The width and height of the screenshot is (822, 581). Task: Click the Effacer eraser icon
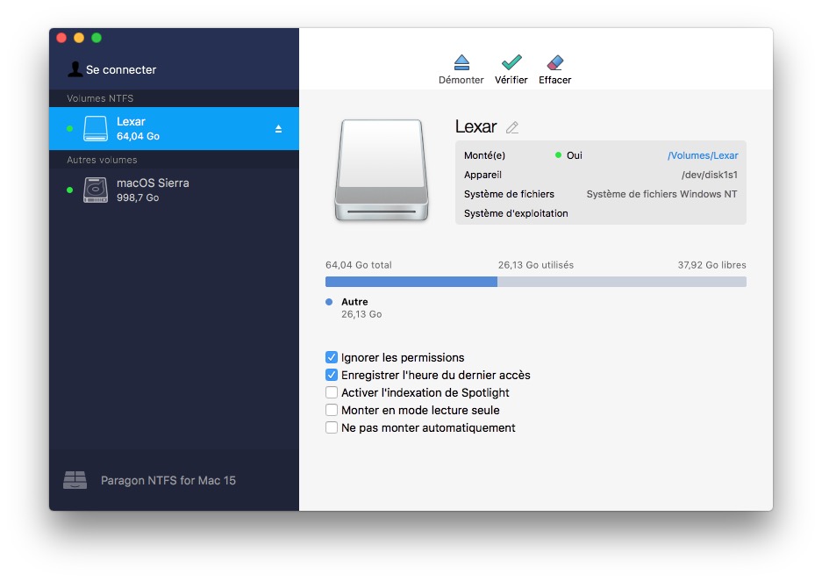point(554,62)
